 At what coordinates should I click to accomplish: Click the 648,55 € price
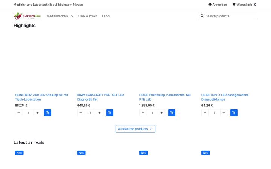(x=84, y=106)
